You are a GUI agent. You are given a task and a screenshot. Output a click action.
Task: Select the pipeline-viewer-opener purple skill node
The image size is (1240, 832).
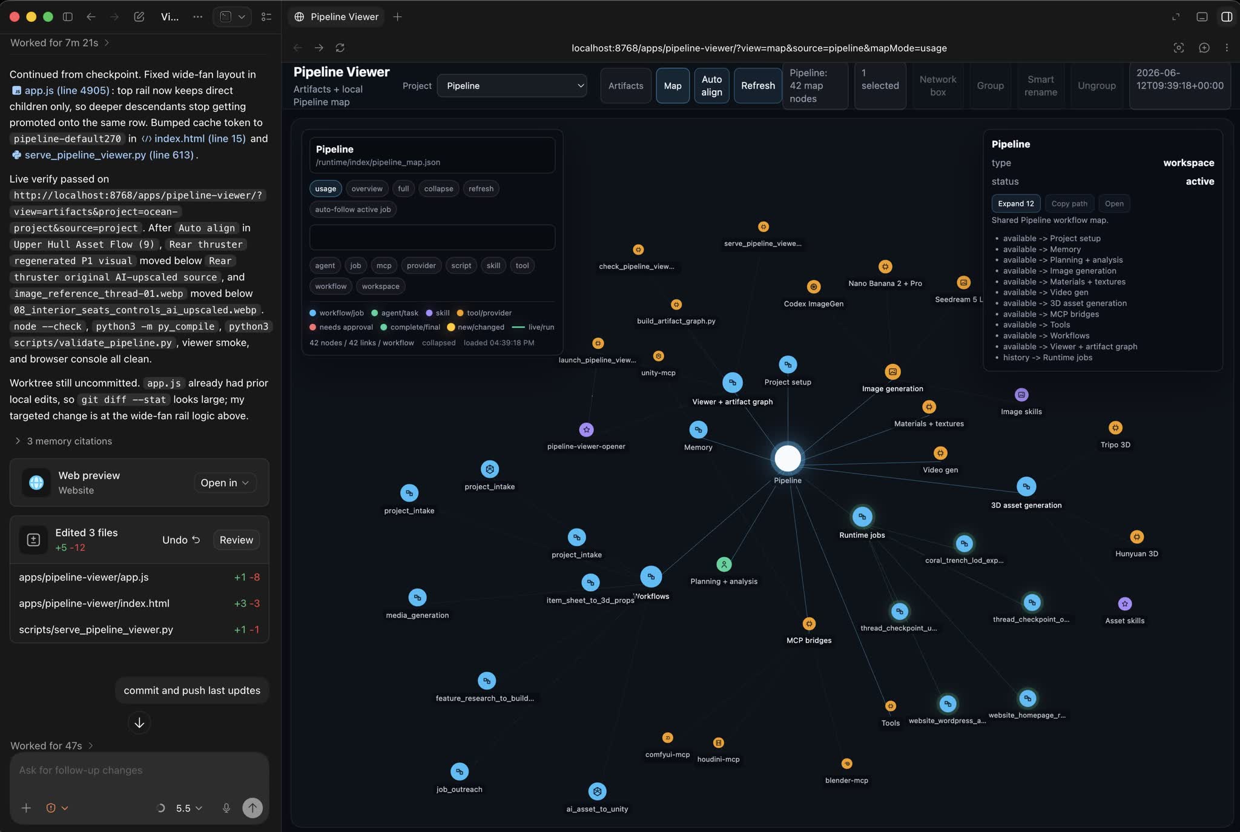pyautogui.click(x=586, y=429)
